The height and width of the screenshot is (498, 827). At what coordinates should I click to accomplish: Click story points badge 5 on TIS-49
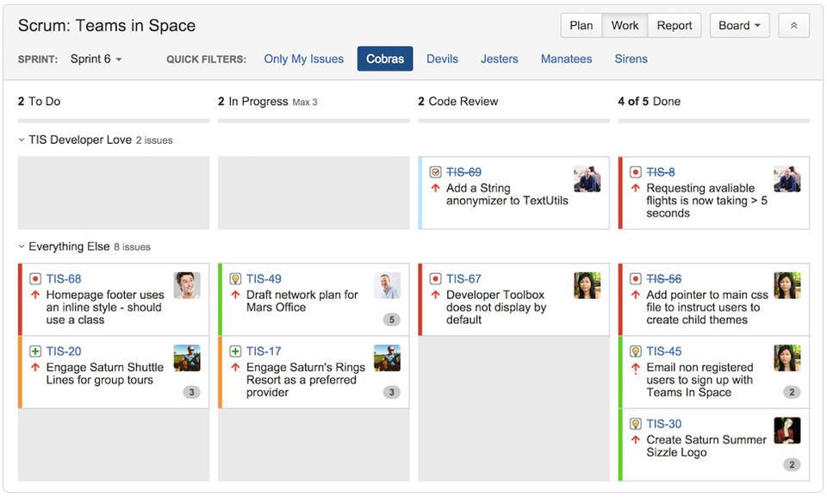point(391,320)
